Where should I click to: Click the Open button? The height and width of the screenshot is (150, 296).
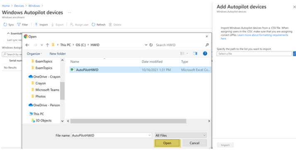(167, 143)
